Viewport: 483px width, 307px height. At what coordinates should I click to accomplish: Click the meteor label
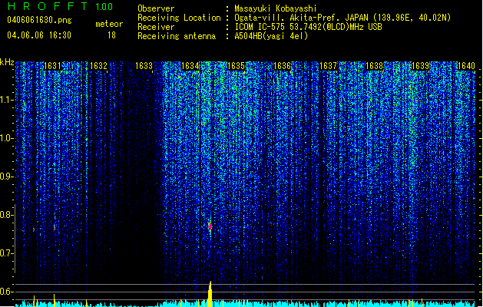(x=109, y=24)
